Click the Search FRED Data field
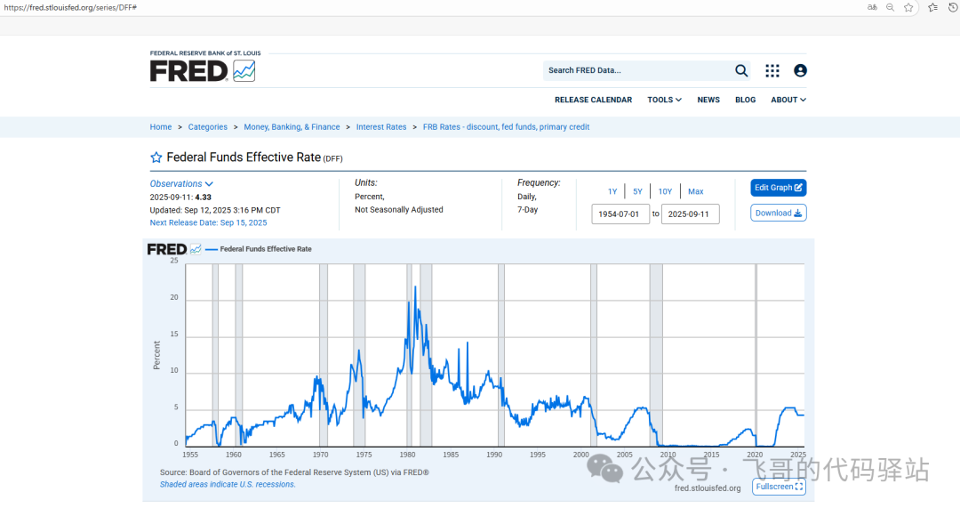 636,70
